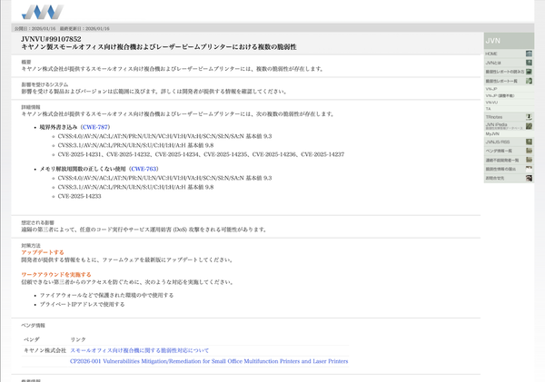Click the CVSS:4.0 vector under CWE-787
This screenshot has width=545, height=382.
click(x=164, y=136)
